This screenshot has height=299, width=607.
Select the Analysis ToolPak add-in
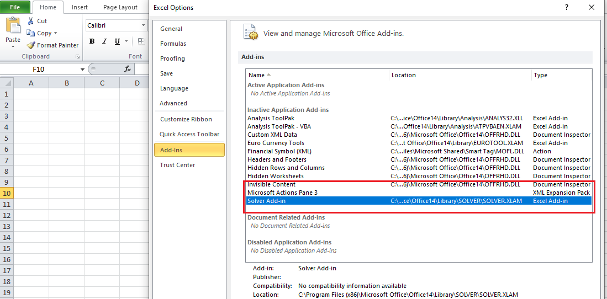[419, 118]
